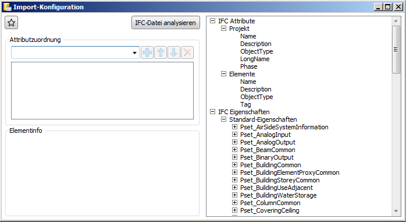Click the tree scrollbar down arrow
The height and width of the screenshot is (222, 406).
click(396, 211)
